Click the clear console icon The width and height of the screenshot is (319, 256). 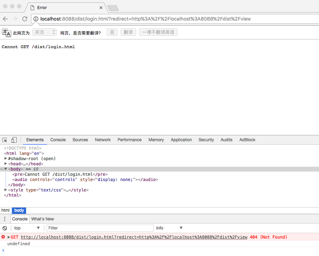4,228
